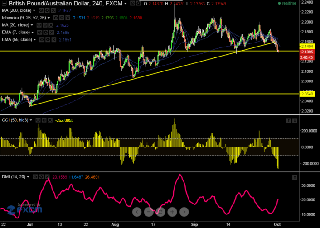Delete the EMA (7, close) indicator
Image resolution: width=320 pixels, height=228 pixels.
point(51,32)
